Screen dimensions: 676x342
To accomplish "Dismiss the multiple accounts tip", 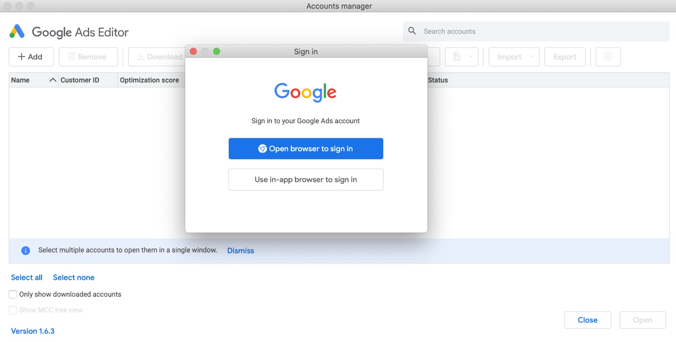I will click(240, 251).
